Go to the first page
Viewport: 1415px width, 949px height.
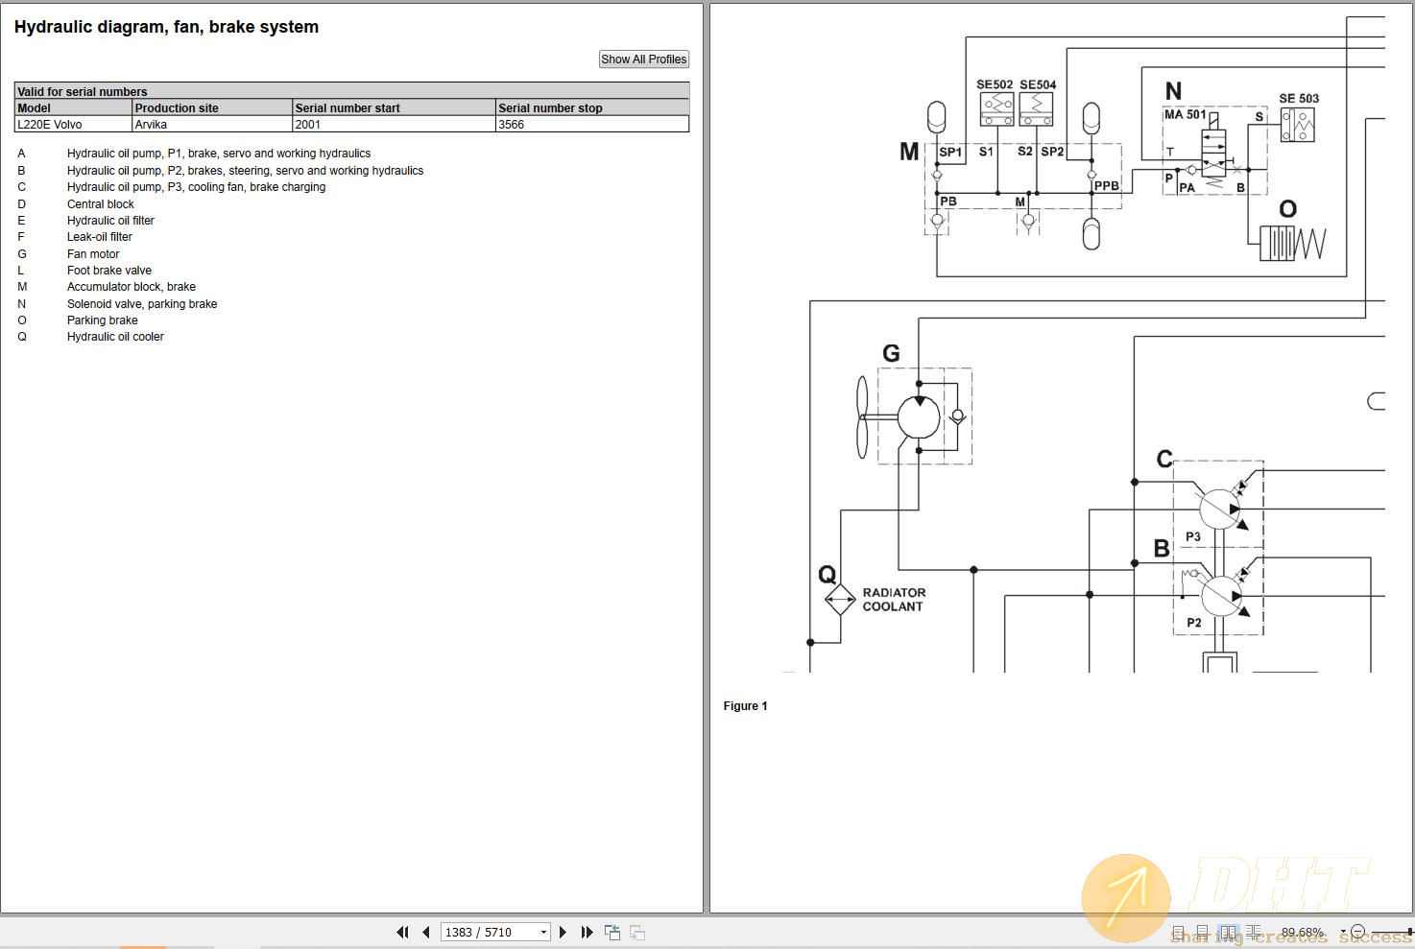402,932
